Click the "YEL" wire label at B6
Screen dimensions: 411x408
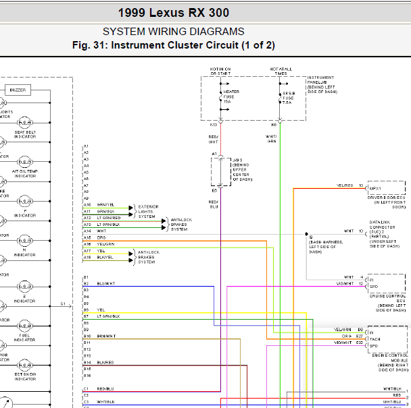pyautogui.click(x=101, y=310)
